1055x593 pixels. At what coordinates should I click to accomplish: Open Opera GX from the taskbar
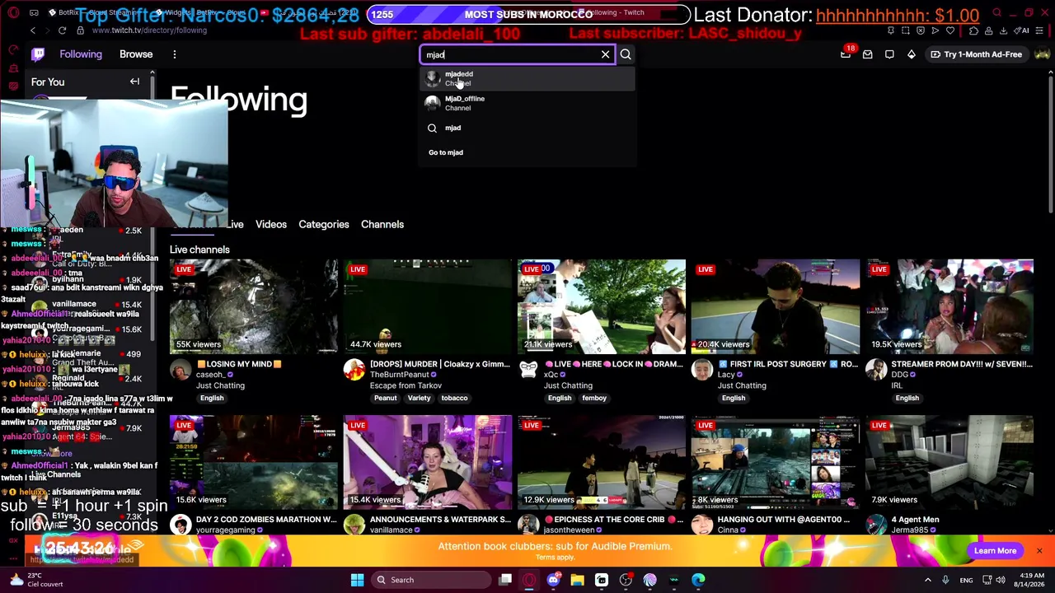(x=529, y=580)
